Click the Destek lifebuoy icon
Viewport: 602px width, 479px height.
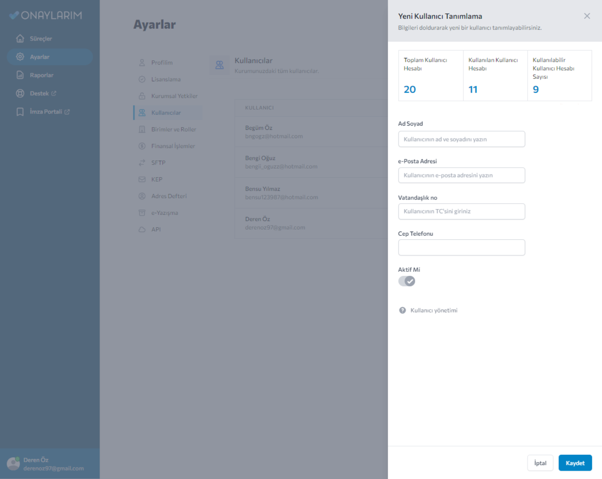point(20,93)
